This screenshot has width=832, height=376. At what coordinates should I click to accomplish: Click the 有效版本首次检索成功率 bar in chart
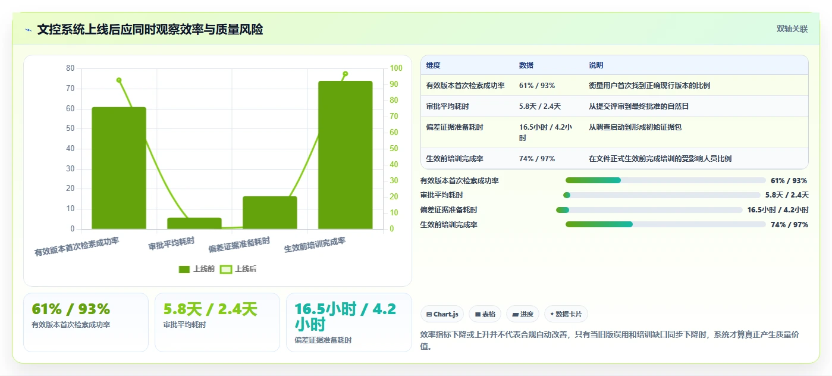tap(119, 168)
